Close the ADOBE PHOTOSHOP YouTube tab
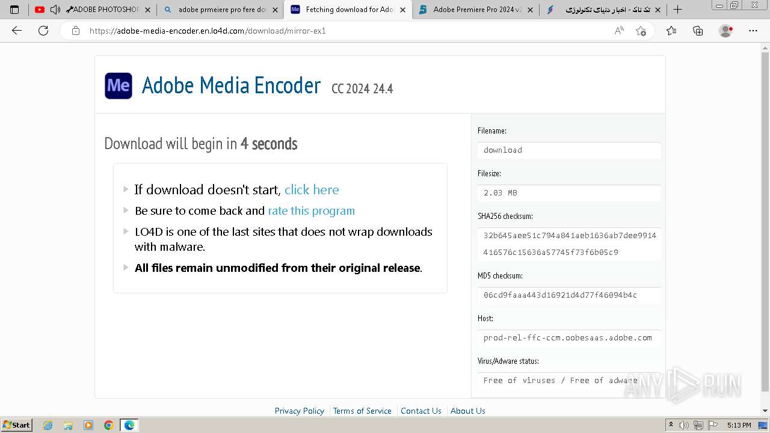770x433 pixels. 147,10
